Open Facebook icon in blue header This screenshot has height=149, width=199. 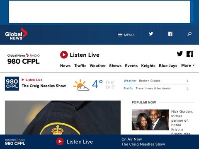[x=170, y=34]
